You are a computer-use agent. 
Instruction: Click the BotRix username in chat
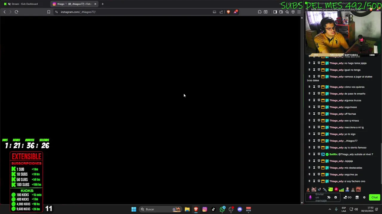[x=333, y=154]
